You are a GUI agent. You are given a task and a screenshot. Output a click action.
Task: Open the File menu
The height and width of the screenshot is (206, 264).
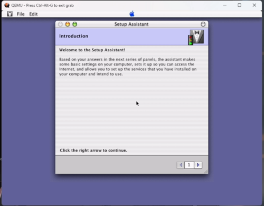click(21, 14)
